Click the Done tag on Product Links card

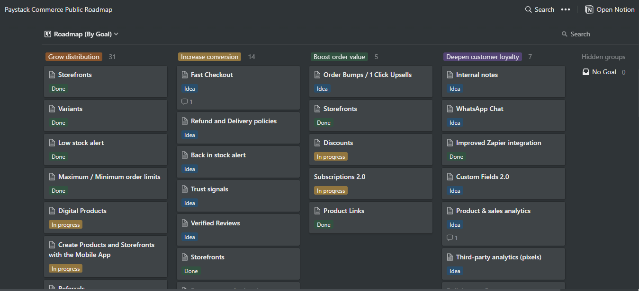(x=324, y=224)
